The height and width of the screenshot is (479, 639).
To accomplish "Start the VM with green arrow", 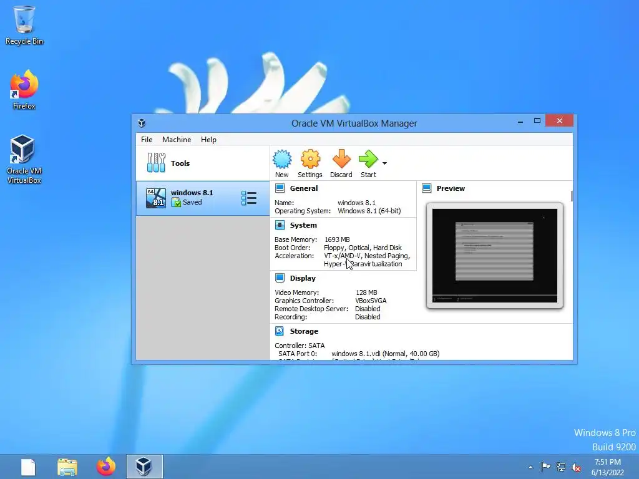I will point(368,159).
